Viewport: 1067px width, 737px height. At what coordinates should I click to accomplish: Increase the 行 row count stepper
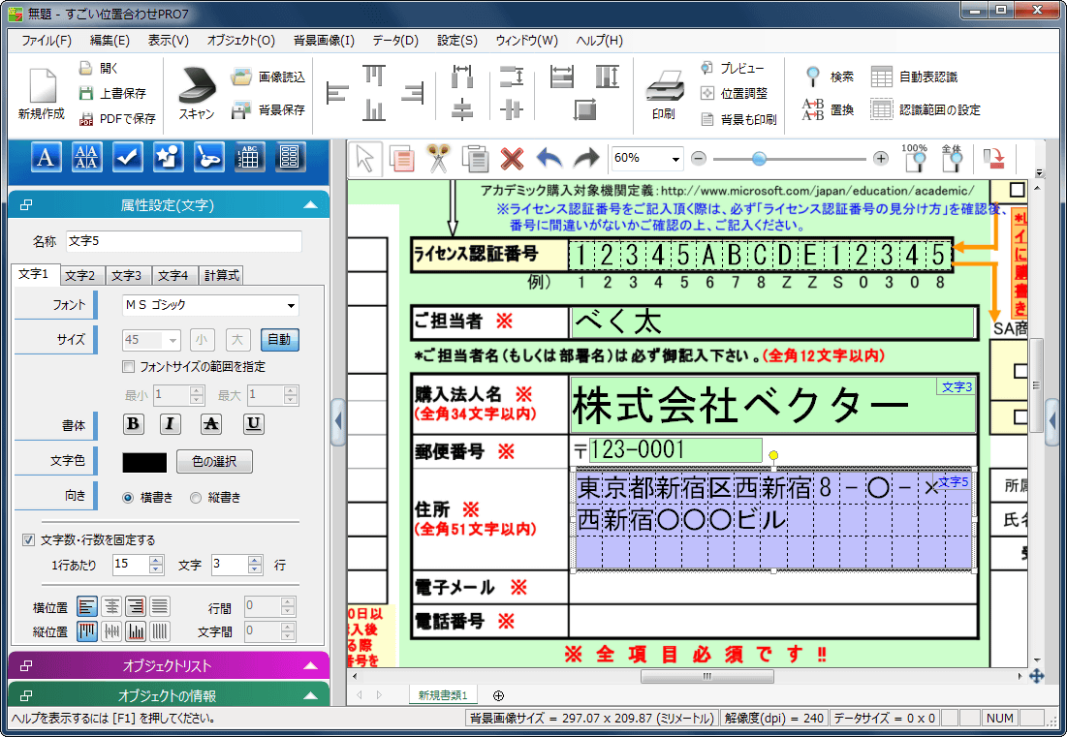tap(255, 560)
